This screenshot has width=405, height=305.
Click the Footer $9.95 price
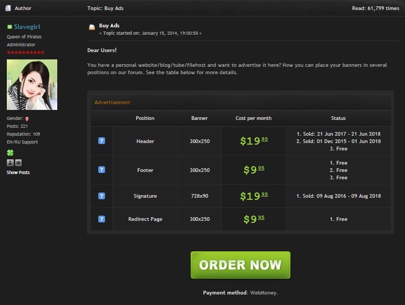[254, 170]
